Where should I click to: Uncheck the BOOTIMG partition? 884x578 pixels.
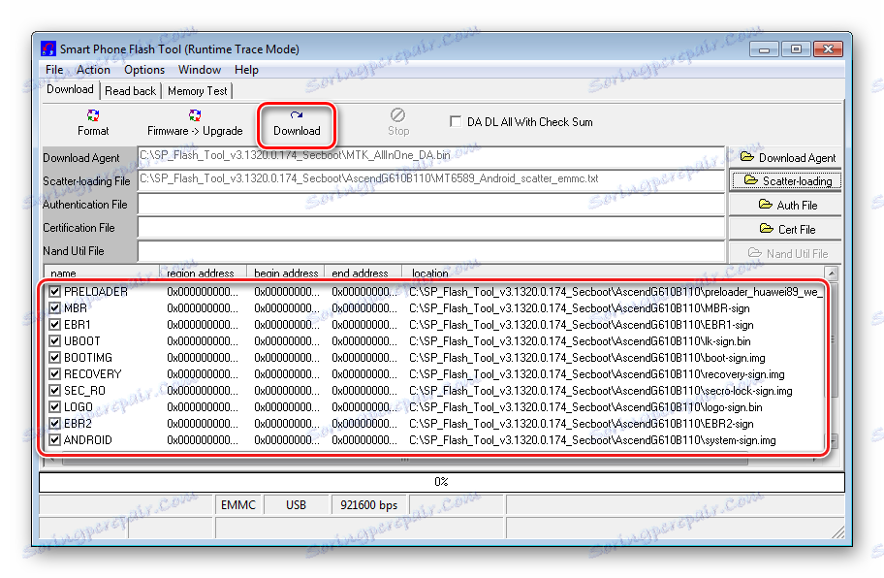point(54,358)
